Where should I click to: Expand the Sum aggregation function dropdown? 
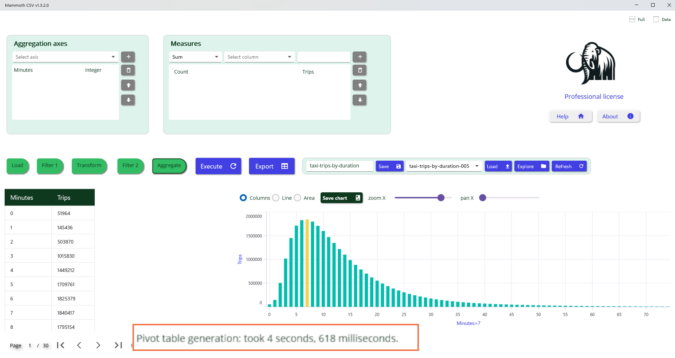point(195,57)
